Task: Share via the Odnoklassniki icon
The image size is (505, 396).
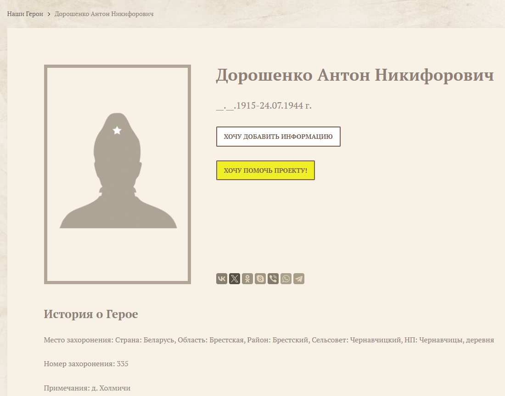Action: coord(247,278)
